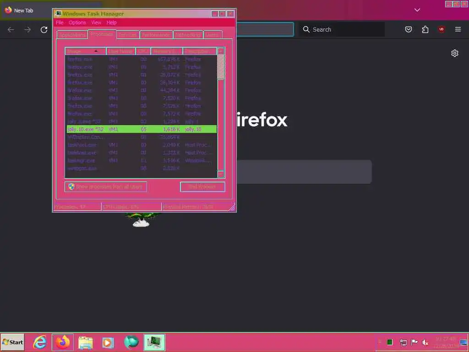This screenshot has height=352, width=469.
Task: Select the process row using 25,864 K
Action: (x=142, y=137)
